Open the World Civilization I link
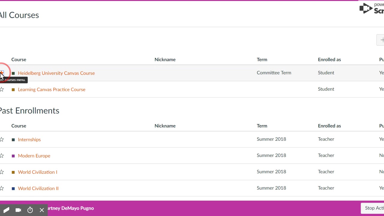This screenshot has width=384, height=216. click(37, 172)
